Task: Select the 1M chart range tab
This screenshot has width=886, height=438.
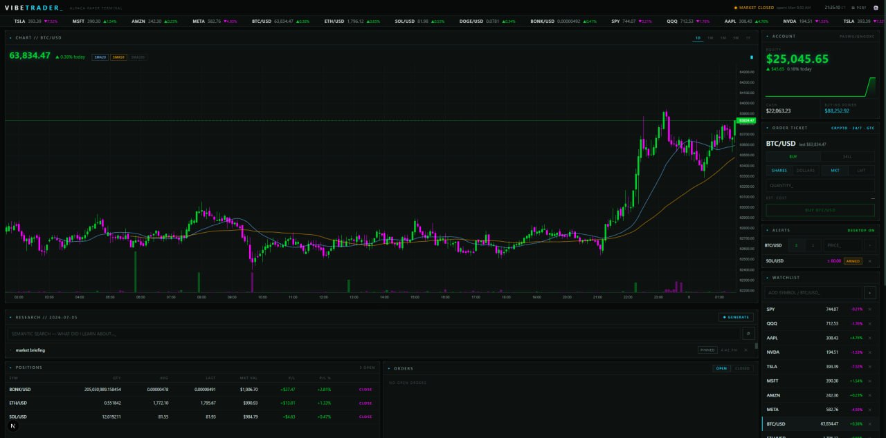Action: tap(723, 37)
